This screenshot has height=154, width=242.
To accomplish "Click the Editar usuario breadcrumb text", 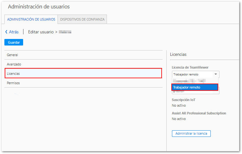I will (41, 32).
